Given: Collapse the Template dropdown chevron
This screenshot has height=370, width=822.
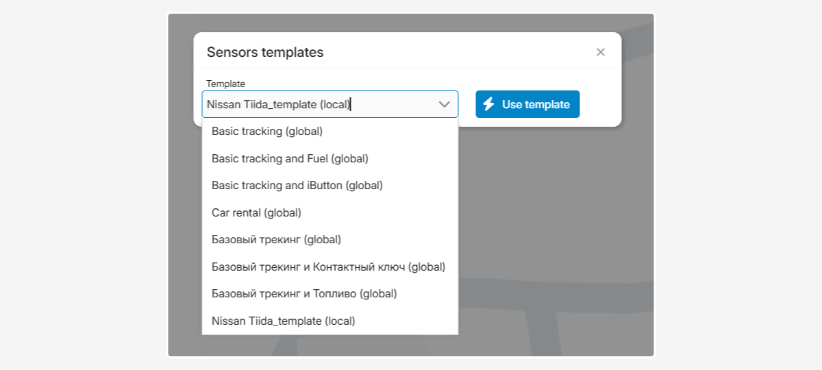Looking at the screenshot, I should tap(444, 104).
